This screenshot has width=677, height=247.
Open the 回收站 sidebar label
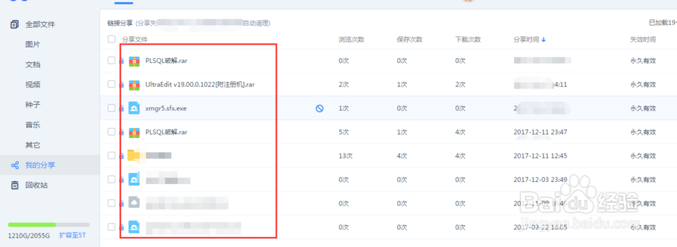(37, 185)
